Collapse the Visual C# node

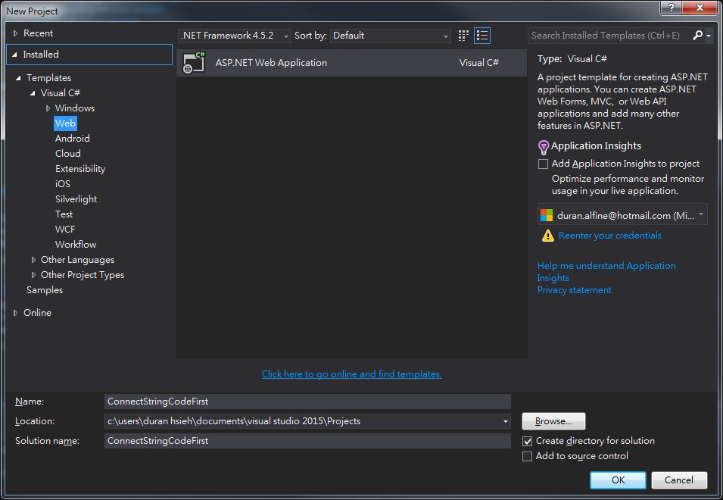[x=33, y=93]
